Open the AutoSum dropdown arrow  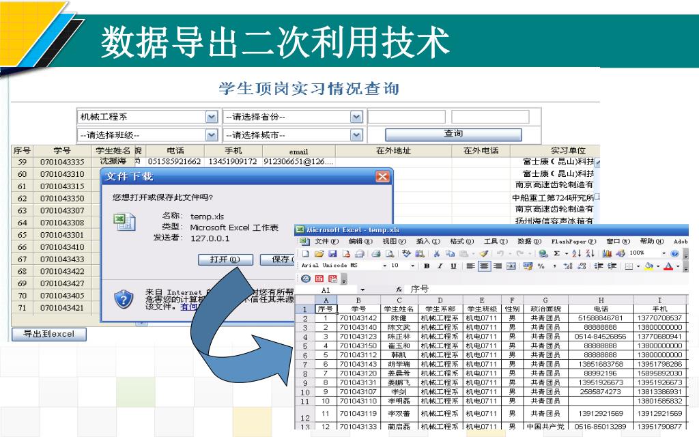(567, 254)
